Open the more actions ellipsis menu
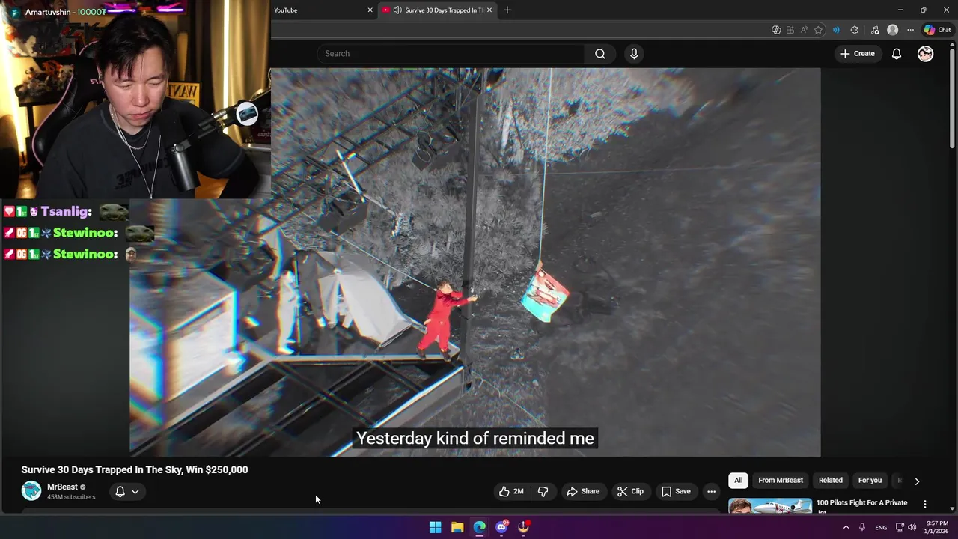Image resolution: width=958 pixels, height=539 pixels. (711, 491)
